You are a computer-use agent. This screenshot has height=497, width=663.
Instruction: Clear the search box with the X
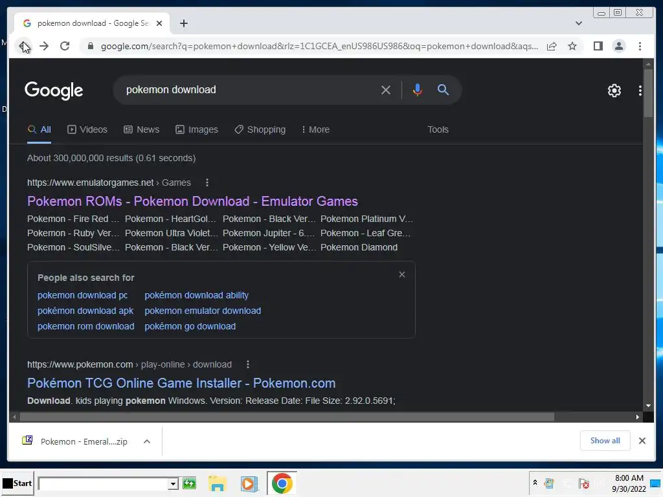point(386,89)
